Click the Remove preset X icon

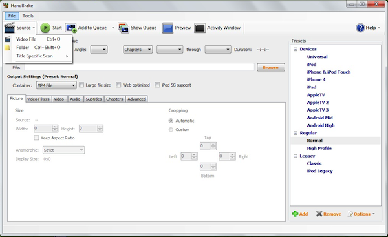[x=319, y=214]
